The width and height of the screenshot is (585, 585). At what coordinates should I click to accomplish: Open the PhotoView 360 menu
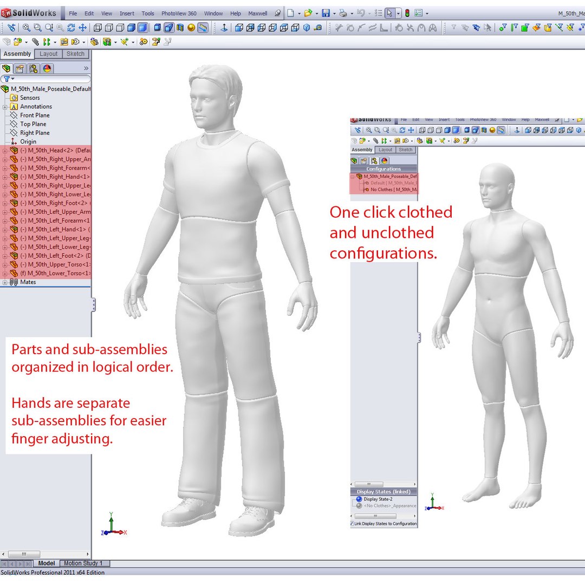(179, 14)
